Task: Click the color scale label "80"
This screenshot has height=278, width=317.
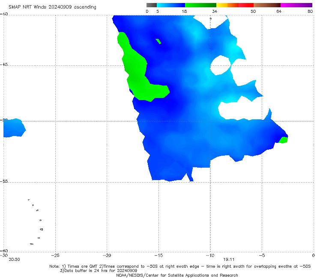Action: click(x=310, y=11)
